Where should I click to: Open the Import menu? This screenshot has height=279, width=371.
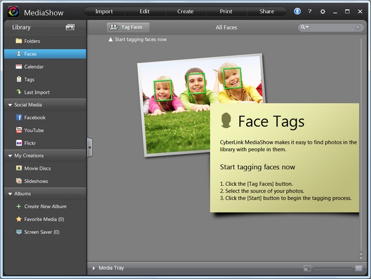[x=104, y=11]
